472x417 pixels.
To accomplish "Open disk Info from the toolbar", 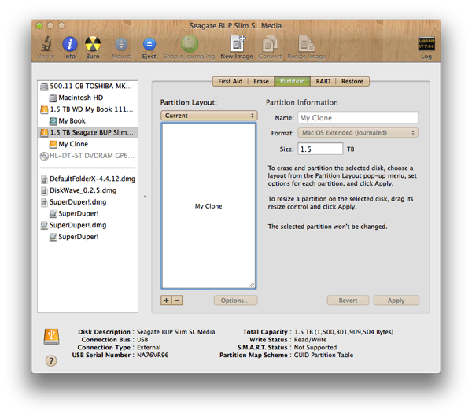I will (x=69, y=44).
